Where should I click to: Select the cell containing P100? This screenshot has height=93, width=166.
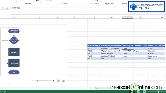pos(94,48)
